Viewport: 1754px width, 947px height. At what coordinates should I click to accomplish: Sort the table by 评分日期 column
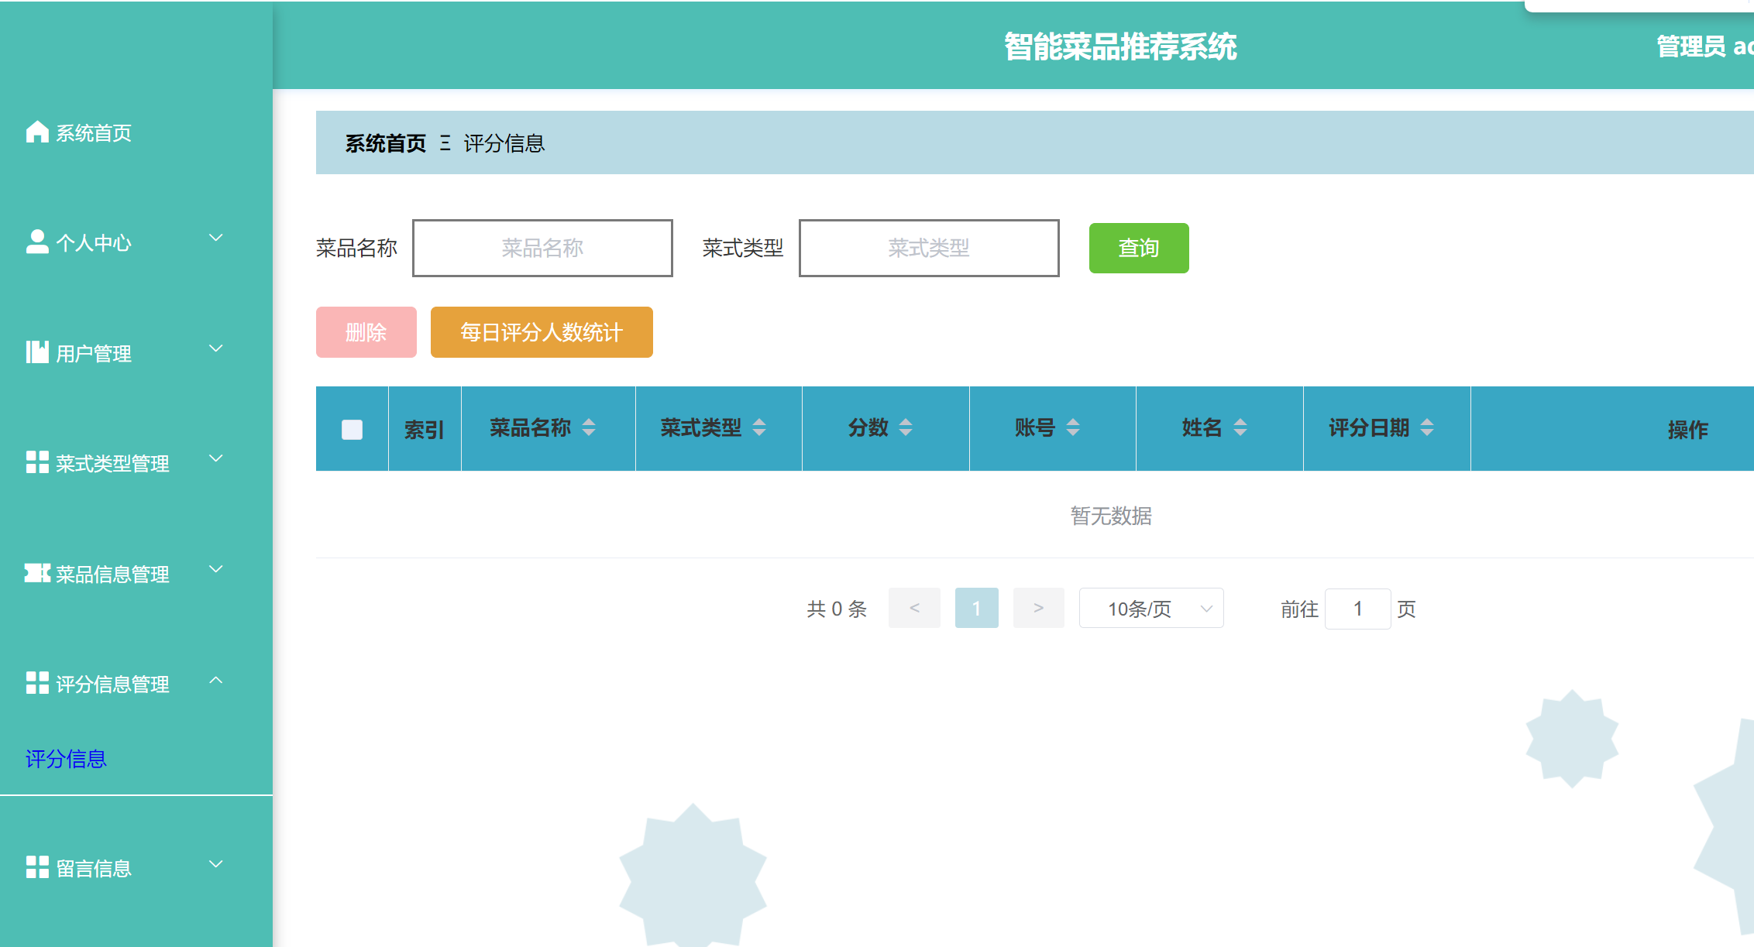click(1428, 427)
